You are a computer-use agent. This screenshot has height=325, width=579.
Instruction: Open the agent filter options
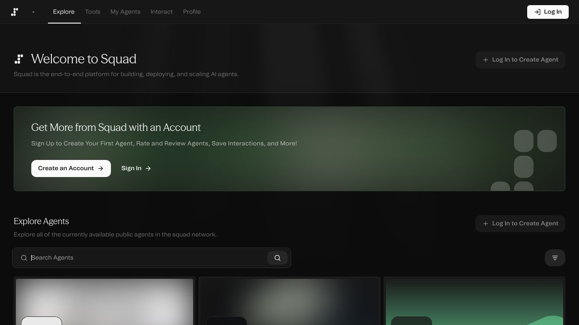[x=555, y=258]
